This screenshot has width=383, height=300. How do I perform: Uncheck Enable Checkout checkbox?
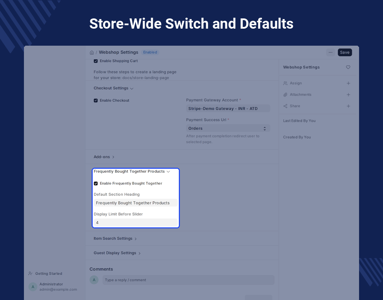coord(96,101)
